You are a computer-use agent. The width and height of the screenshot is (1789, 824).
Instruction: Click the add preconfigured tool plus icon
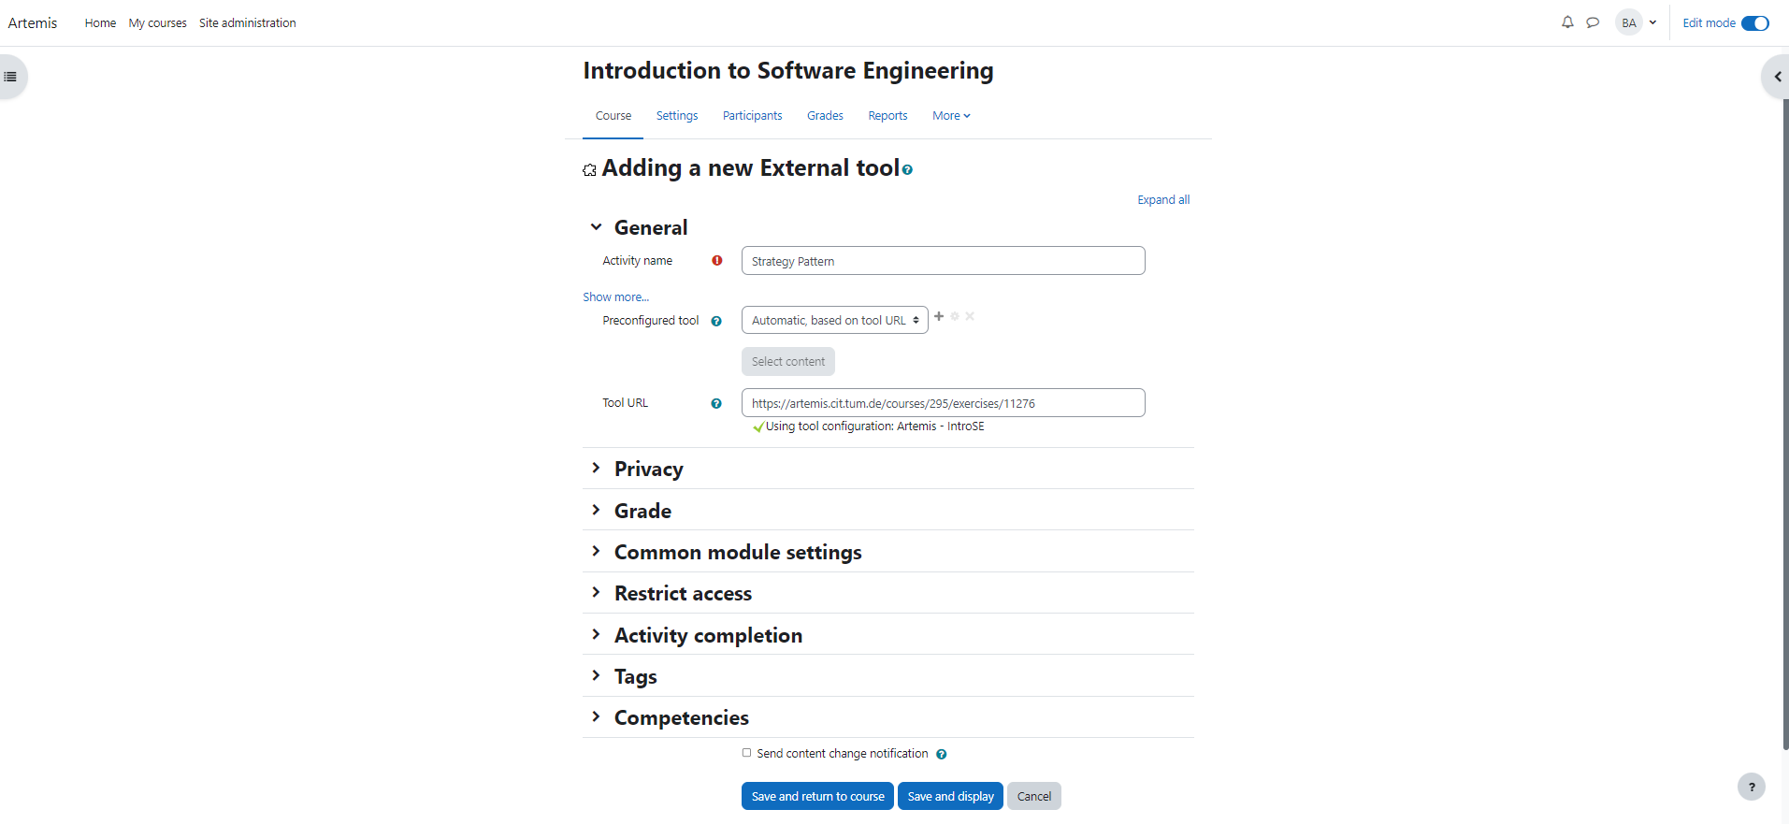[939, 316]
